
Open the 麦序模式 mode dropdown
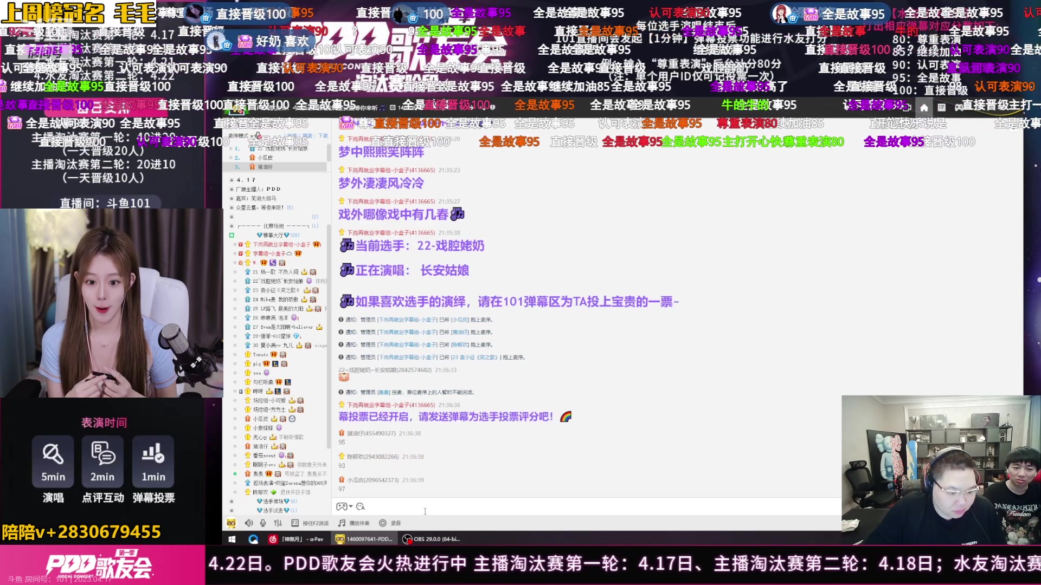(242, 136)
